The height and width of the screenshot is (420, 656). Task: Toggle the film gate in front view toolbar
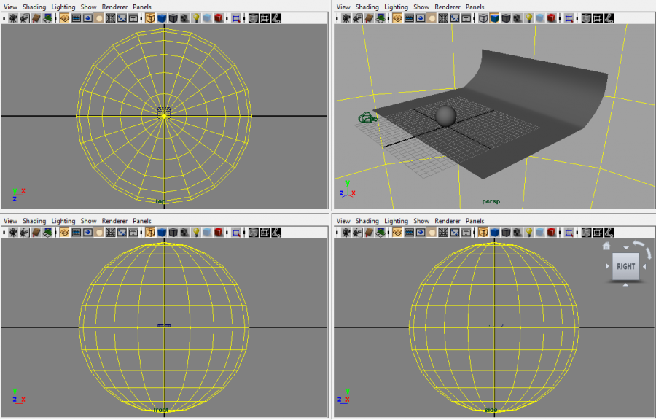click(76, 233)
